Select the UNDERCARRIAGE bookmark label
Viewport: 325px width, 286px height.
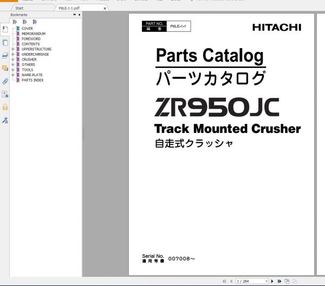click(x=35, y=54)
